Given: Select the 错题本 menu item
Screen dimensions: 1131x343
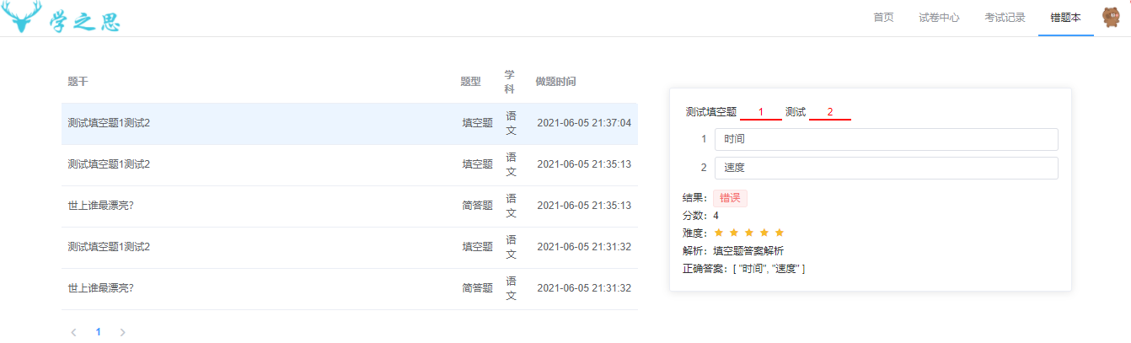Looking at the screenshot, I should pyautogui.click(x=1065, y=18).
